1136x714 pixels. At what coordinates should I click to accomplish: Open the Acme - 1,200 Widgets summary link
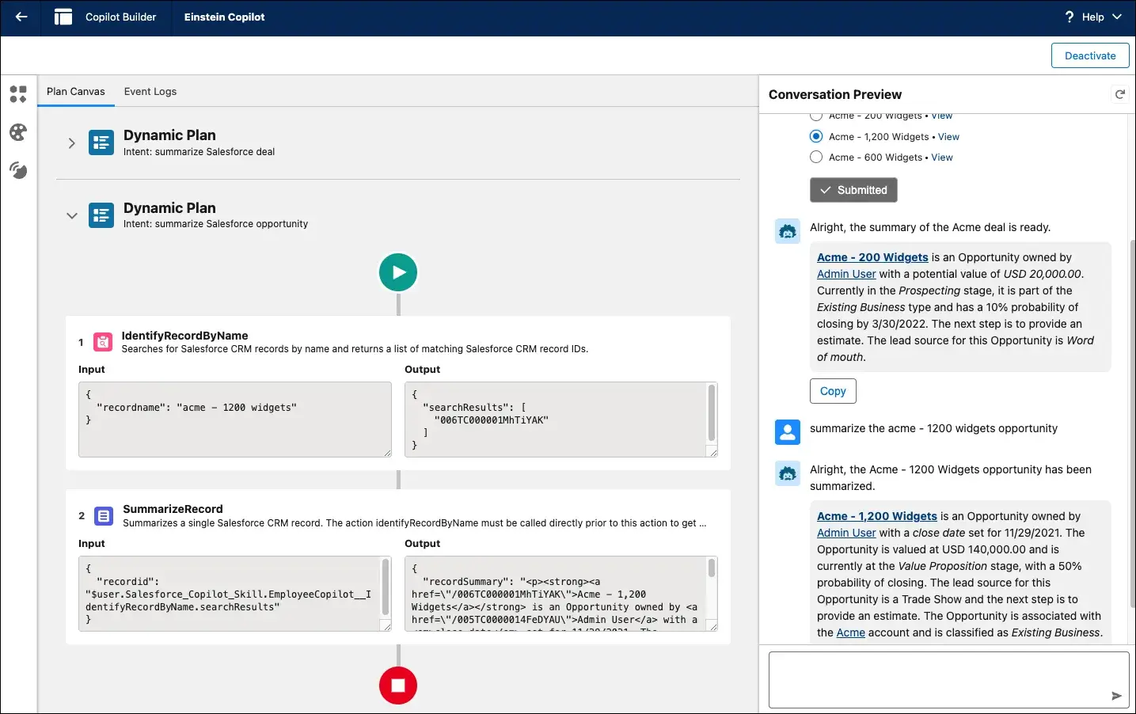point(877,516)
